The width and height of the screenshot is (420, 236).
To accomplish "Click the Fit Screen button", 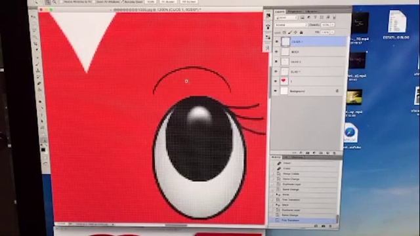I will click(168, 2).
